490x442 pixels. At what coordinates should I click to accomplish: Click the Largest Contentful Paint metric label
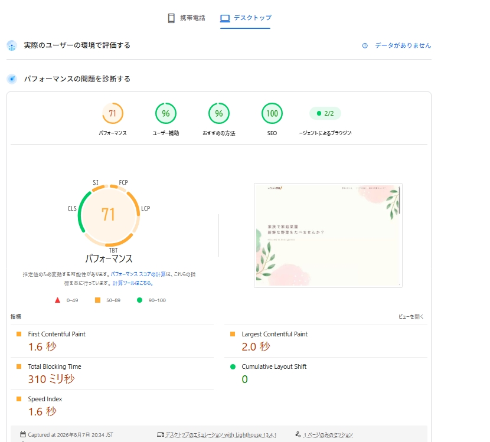pyautogui.click(x=275, y=334)
